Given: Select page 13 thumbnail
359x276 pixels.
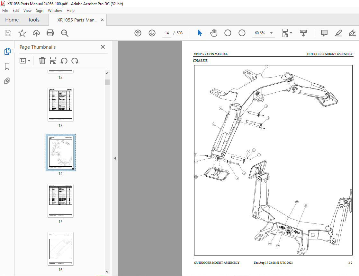Looking at the screenshot, I should 60,105.
